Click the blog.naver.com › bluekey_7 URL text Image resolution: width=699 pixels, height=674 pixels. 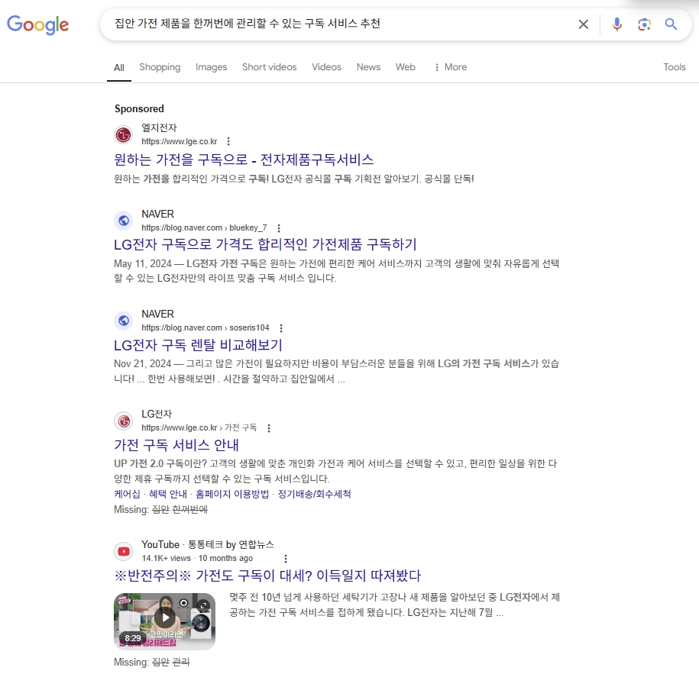coord(204,228)
